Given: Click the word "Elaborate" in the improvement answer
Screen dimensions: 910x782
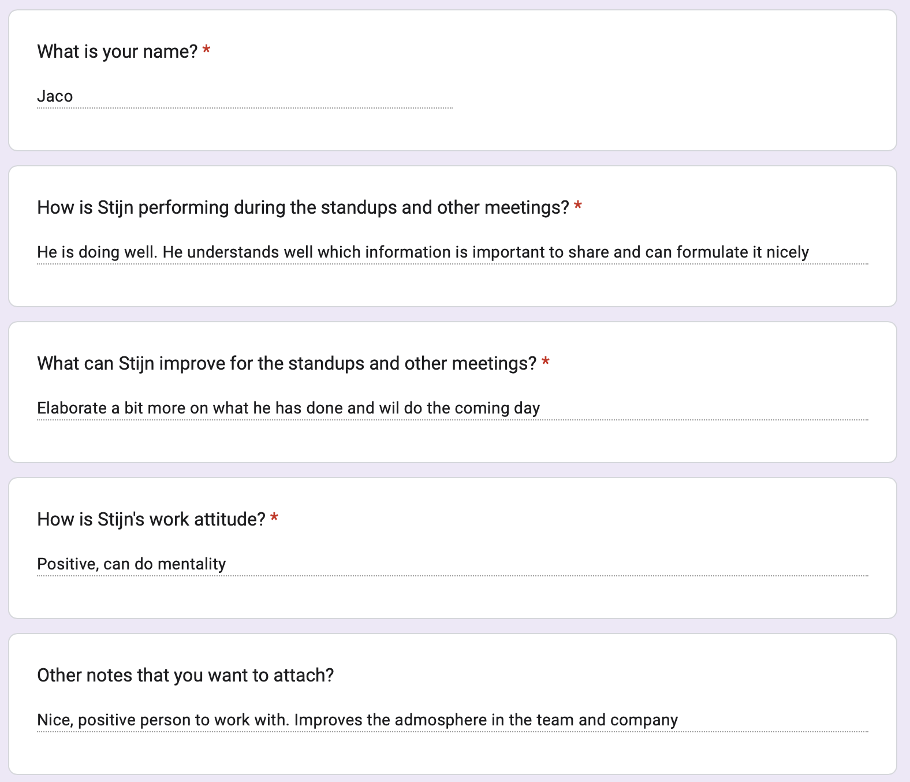Looking at the screenshot, I should [72, 408].
